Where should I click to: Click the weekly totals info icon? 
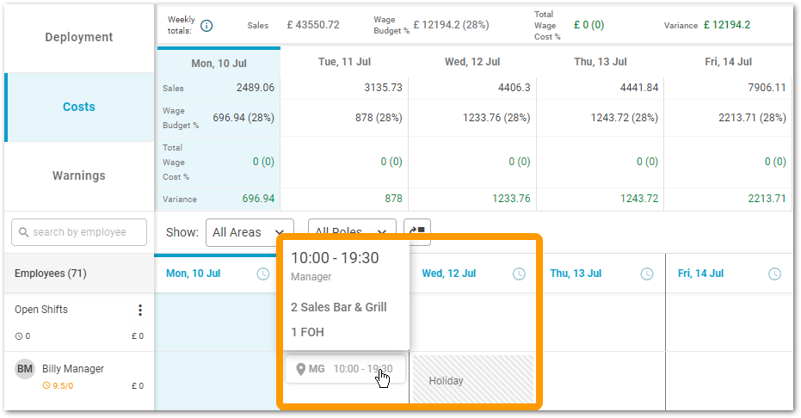click(x=206, y=26)
